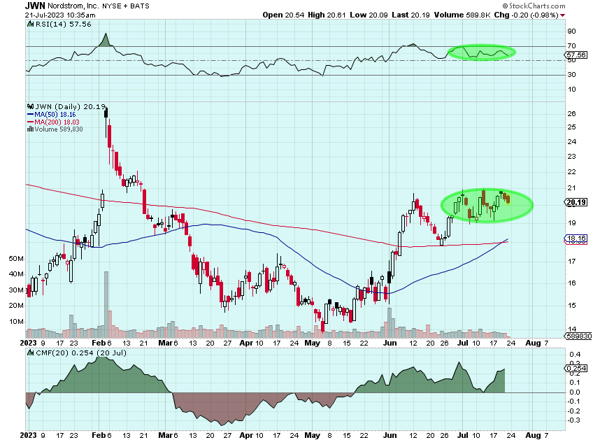Image resolution: width=600 pixels, height=440 pixels.
Task: Click 'Jun' on the price panel date axis
Action: point(390,343)
